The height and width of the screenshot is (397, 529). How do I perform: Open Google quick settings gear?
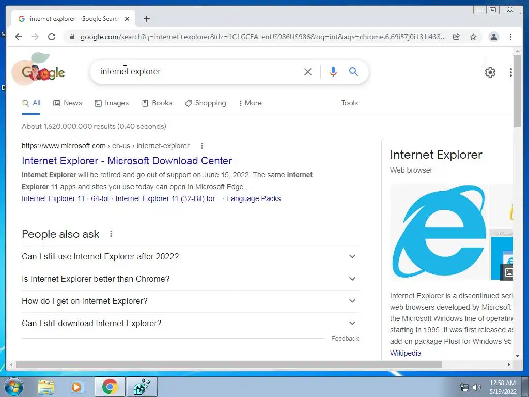click(x=490, y=72)
